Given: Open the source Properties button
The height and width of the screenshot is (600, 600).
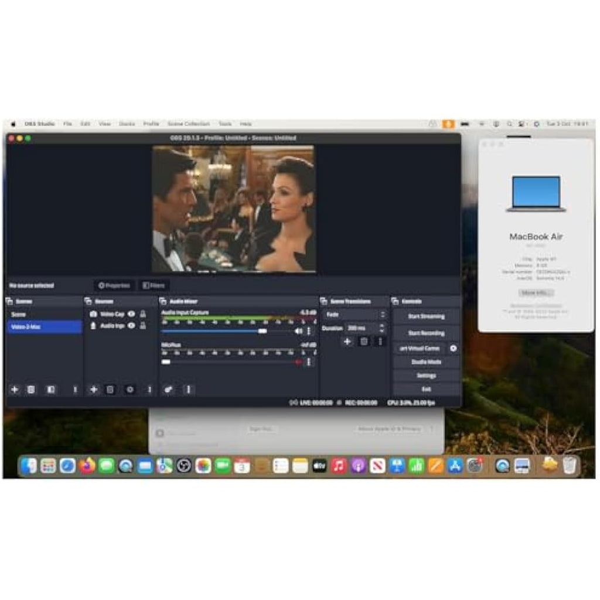Looking at the screenshot, I should pos(114,285).
